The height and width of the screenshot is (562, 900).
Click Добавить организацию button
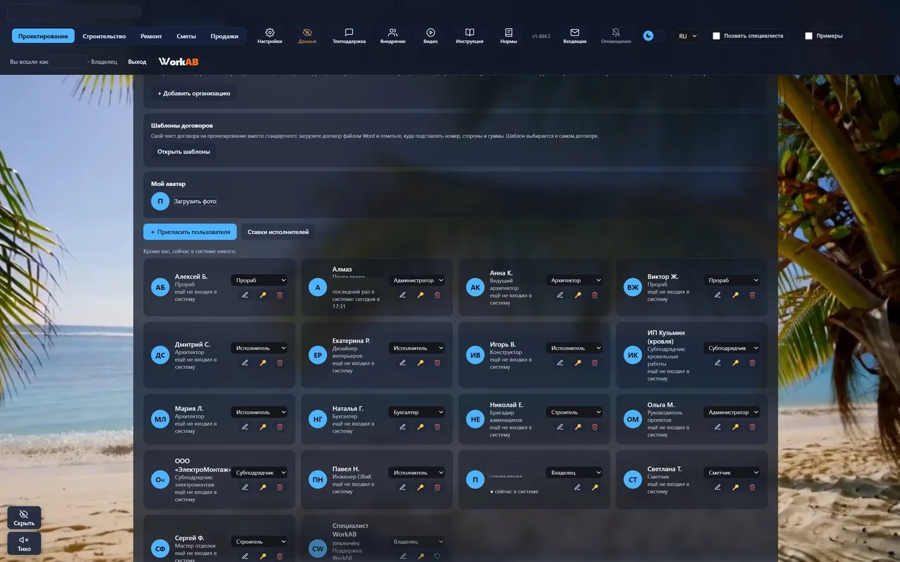[194, 93]
